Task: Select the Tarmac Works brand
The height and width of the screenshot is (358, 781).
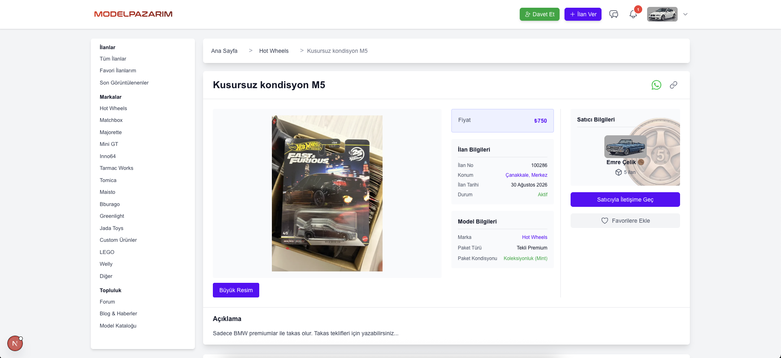Action: pyautogui.click(x=116, y=168)
